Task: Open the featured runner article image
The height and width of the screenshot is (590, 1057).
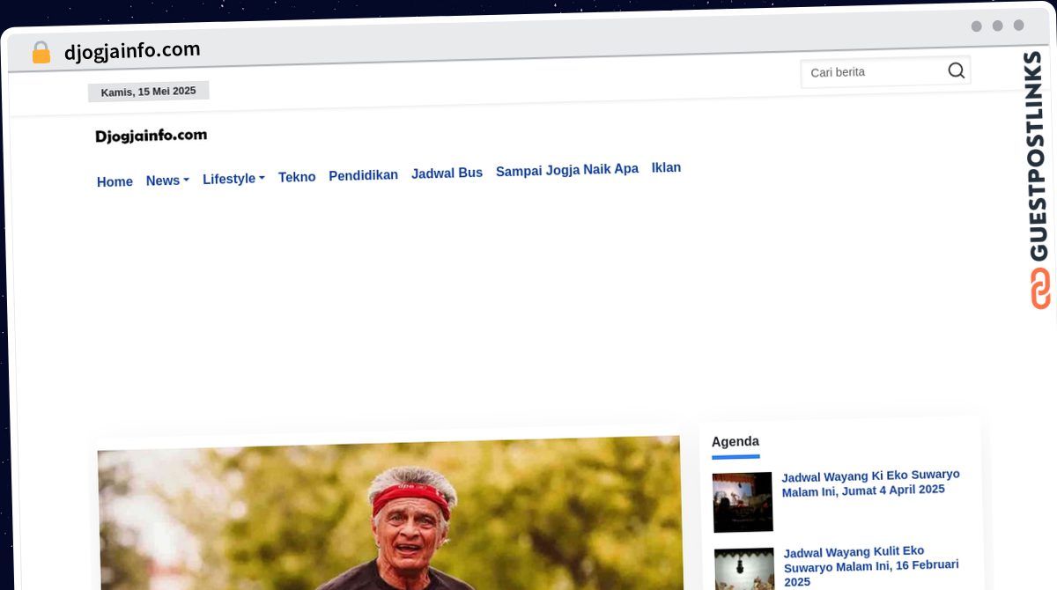Action: (x=389, y=513)
